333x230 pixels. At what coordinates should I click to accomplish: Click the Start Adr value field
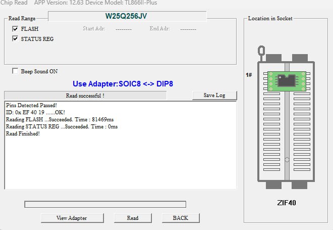coord(124,29)
